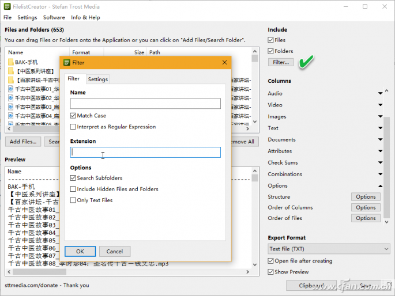The image size is (395, 296).
Task: Open Structure Options button
Action: tap(366, 197)
